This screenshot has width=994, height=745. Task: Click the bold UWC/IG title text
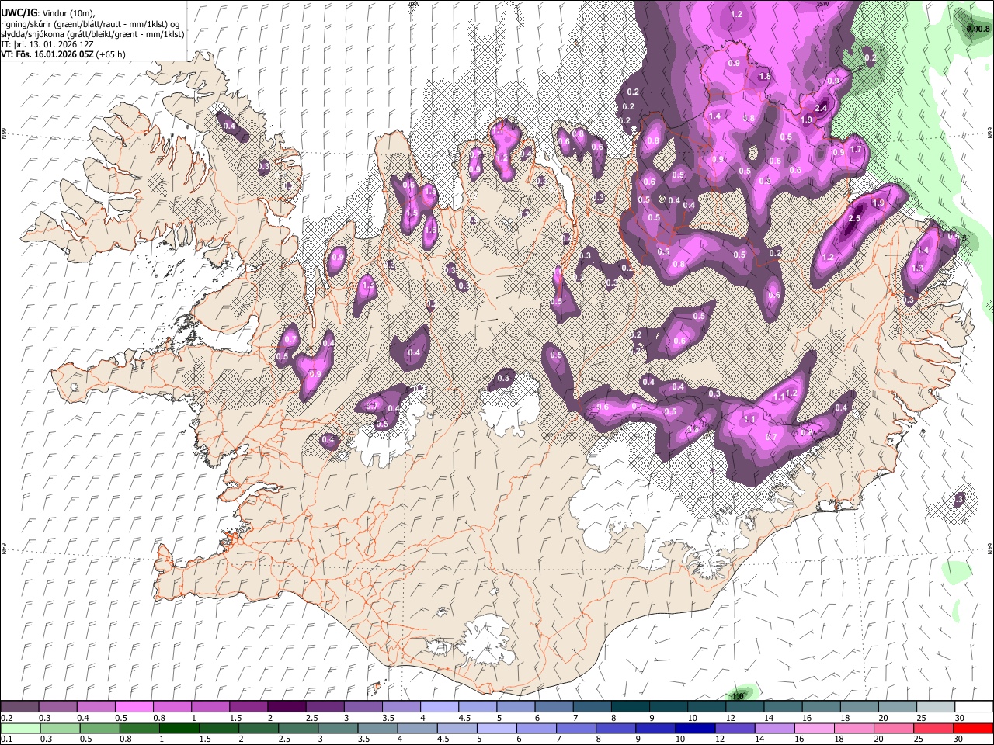(19, 12)
